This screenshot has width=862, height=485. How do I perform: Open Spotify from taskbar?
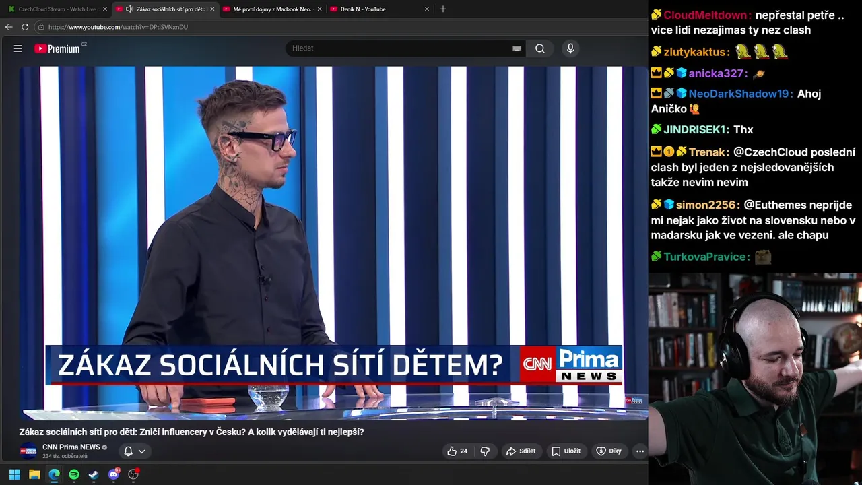74,474
